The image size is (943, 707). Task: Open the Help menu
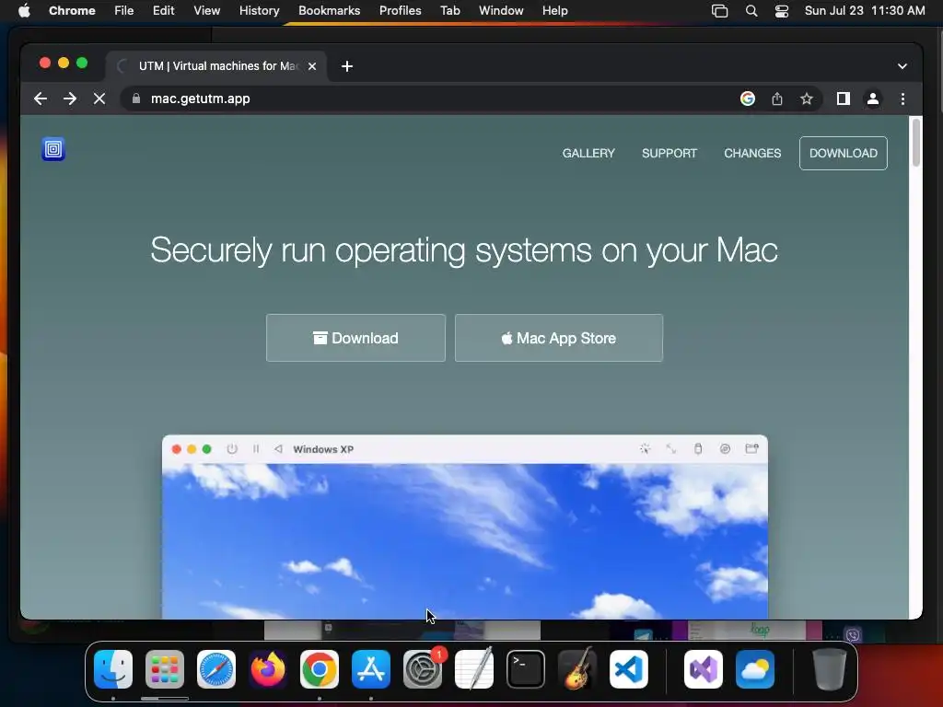click(554, 11)
